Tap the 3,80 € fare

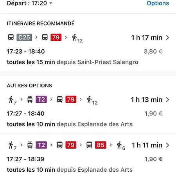(153, 51)
